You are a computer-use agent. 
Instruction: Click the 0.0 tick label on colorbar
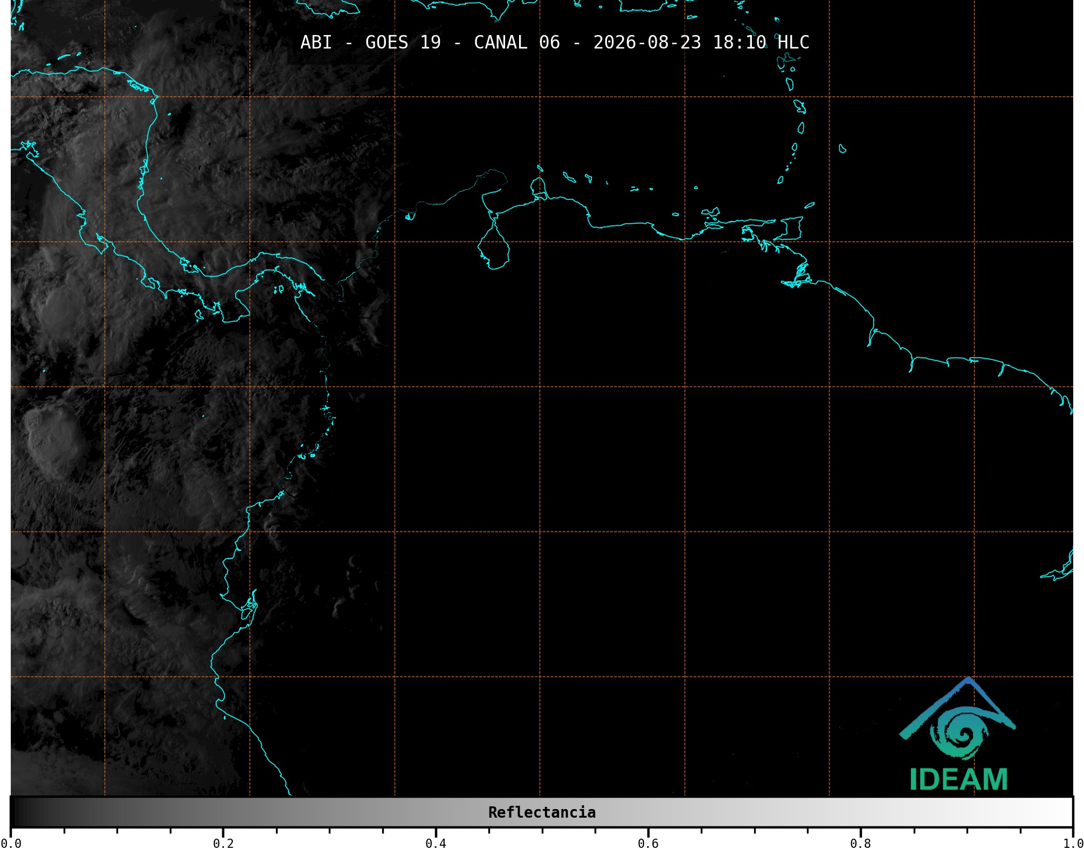point(11,844)
